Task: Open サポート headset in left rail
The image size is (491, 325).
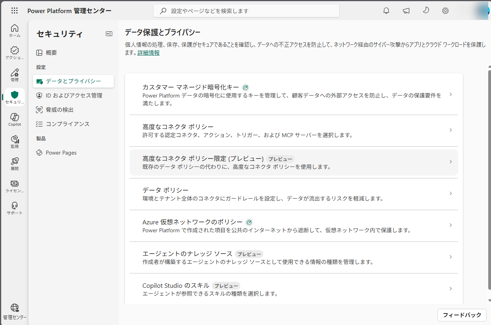Action: coord(15,208)
